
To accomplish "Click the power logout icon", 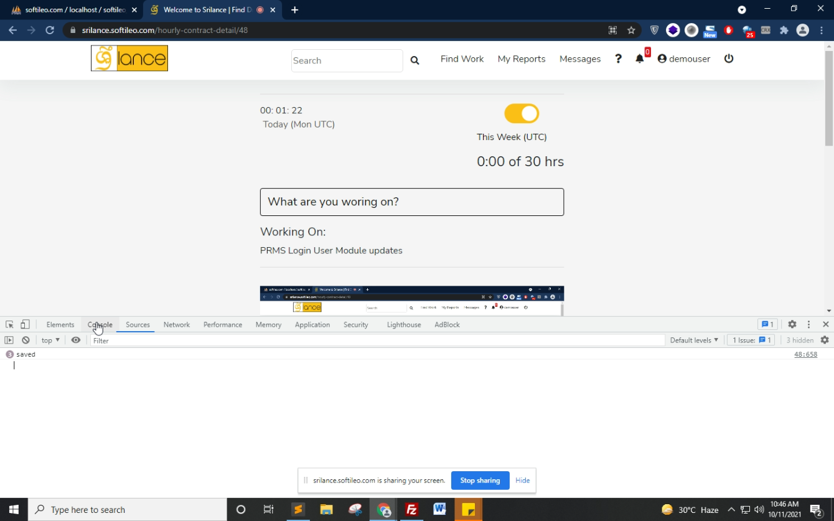I will coord(729,59).
